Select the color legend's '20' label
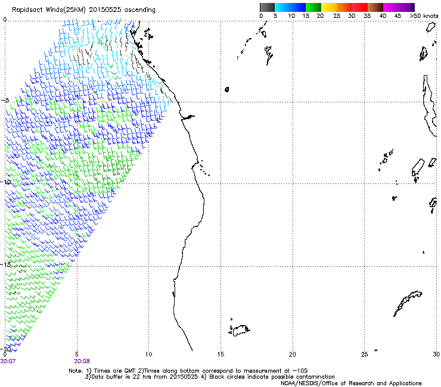This screenshot has width=441, height=387. point(320,16)
